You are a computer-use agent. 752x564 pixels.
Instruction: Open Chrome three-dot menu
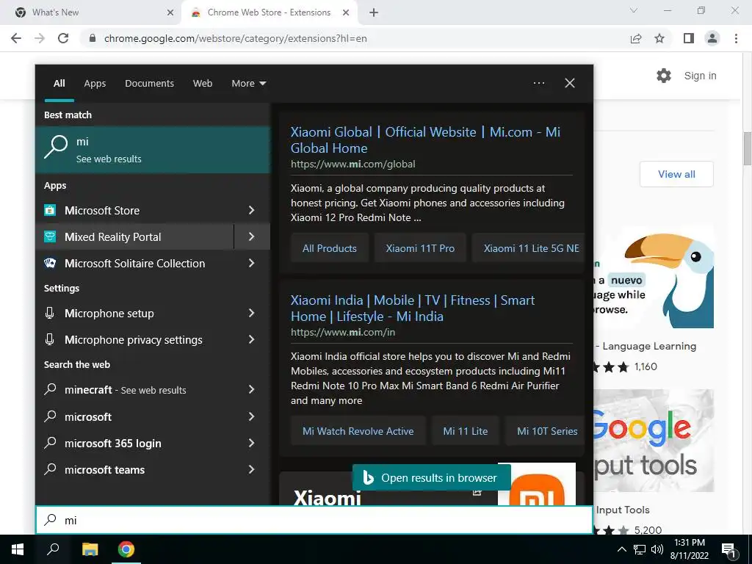[736, 38]
